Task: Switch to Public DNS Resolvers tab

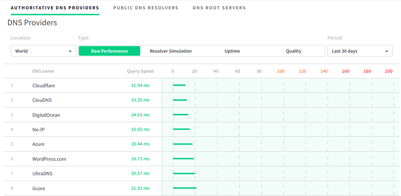Action: (146, 8)
